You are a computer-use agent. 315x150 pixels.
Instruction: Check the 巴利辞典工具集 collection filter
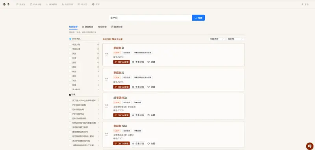tap(70, 105)
